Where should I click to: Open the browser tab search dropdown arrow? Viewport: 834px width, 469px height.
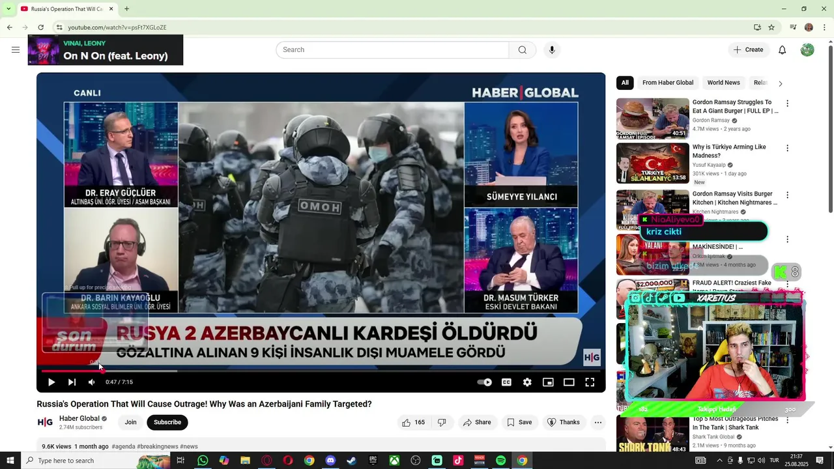pyautogui.click(x=8, y=9)
